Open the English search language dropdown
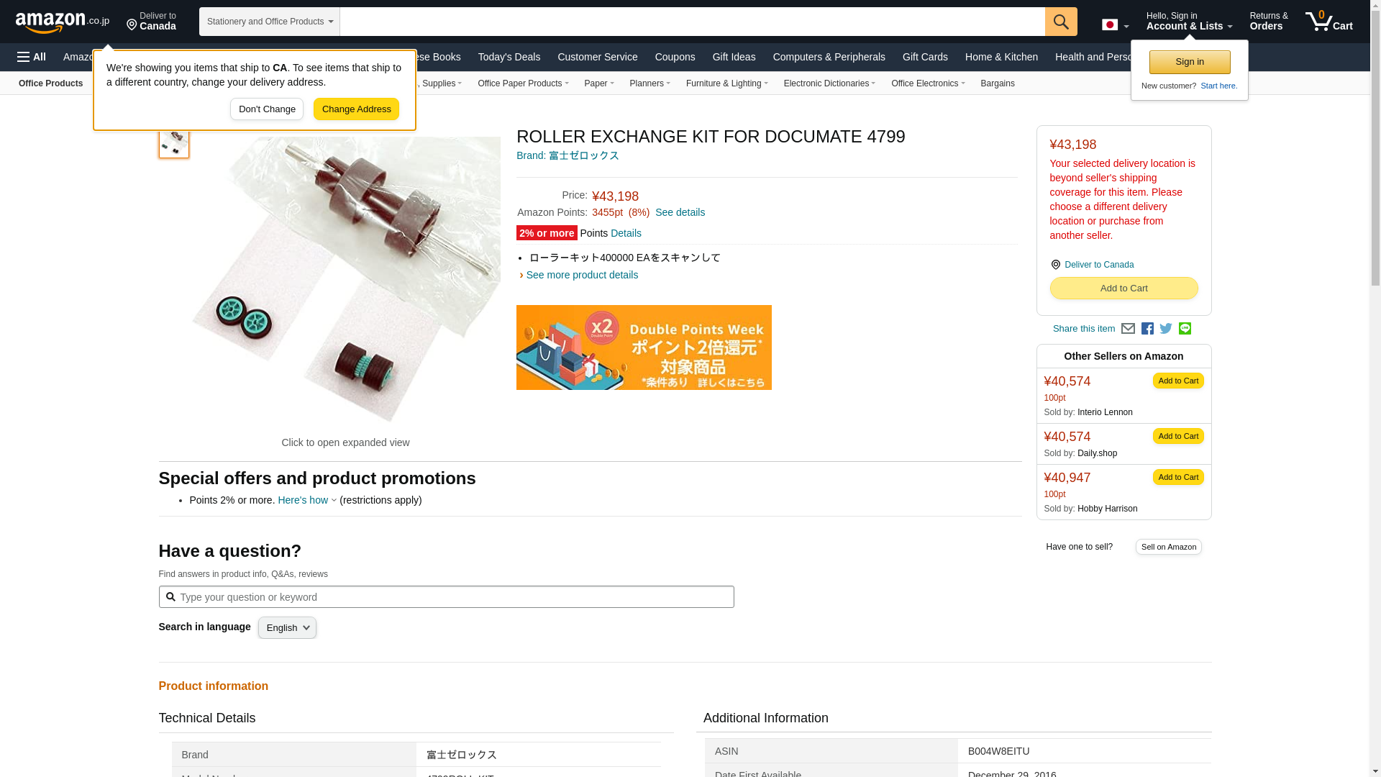 [x=287, y=628]
